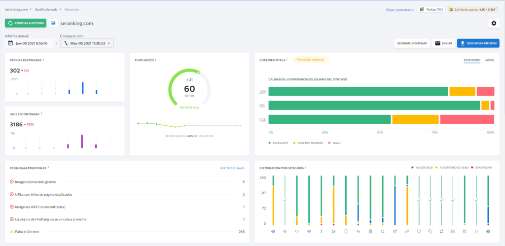Click the checkbox-edit category icon
The width and height of the screenshot is (505, 246).
coord(453,231)
